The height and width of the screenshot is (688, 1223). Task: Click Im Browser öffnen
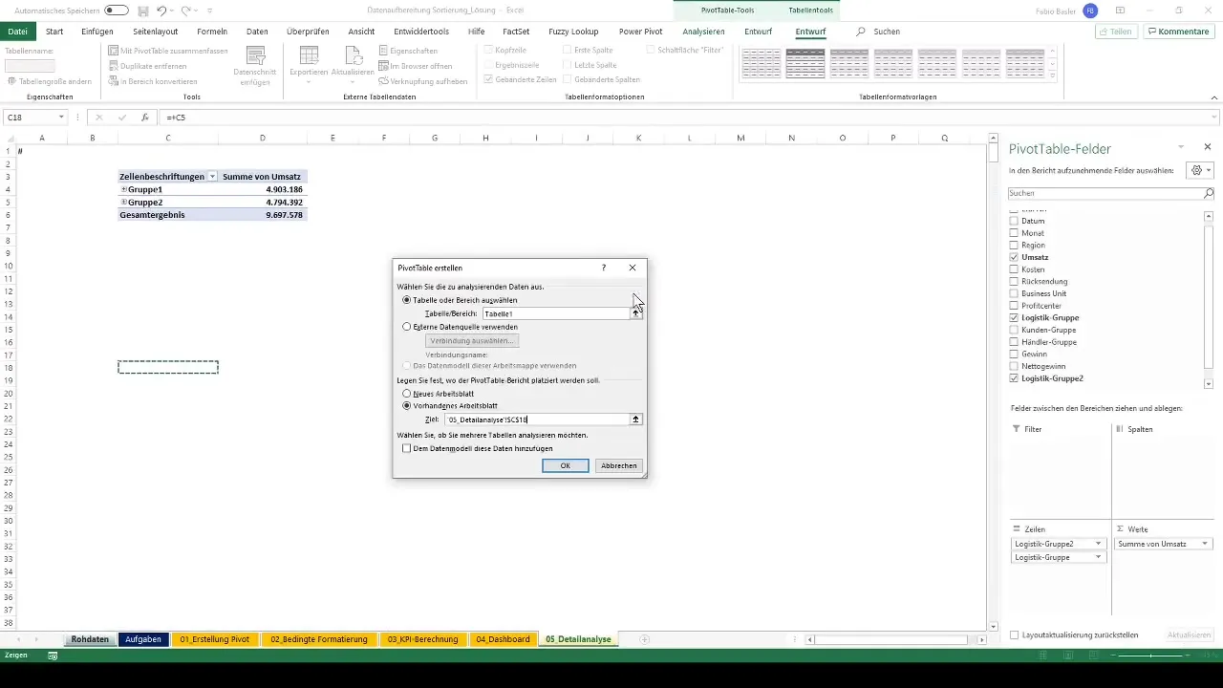415,66
